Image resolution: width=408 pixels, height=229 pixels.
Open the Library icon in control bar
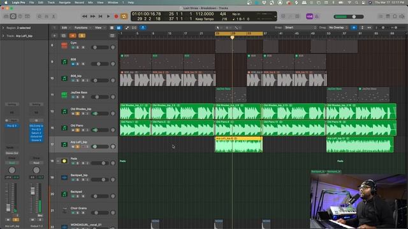pos(6,17)
